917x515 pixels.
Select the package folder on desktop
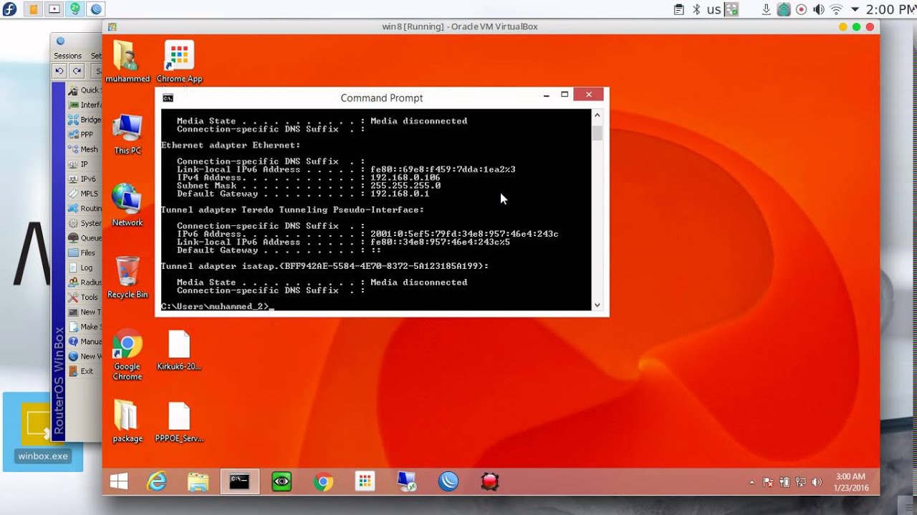coord(128,422)
